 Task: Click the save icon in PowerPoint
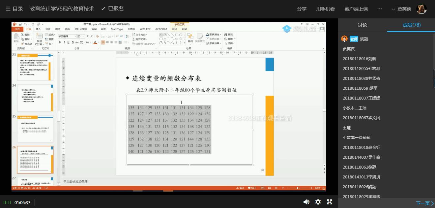point(20,24)
